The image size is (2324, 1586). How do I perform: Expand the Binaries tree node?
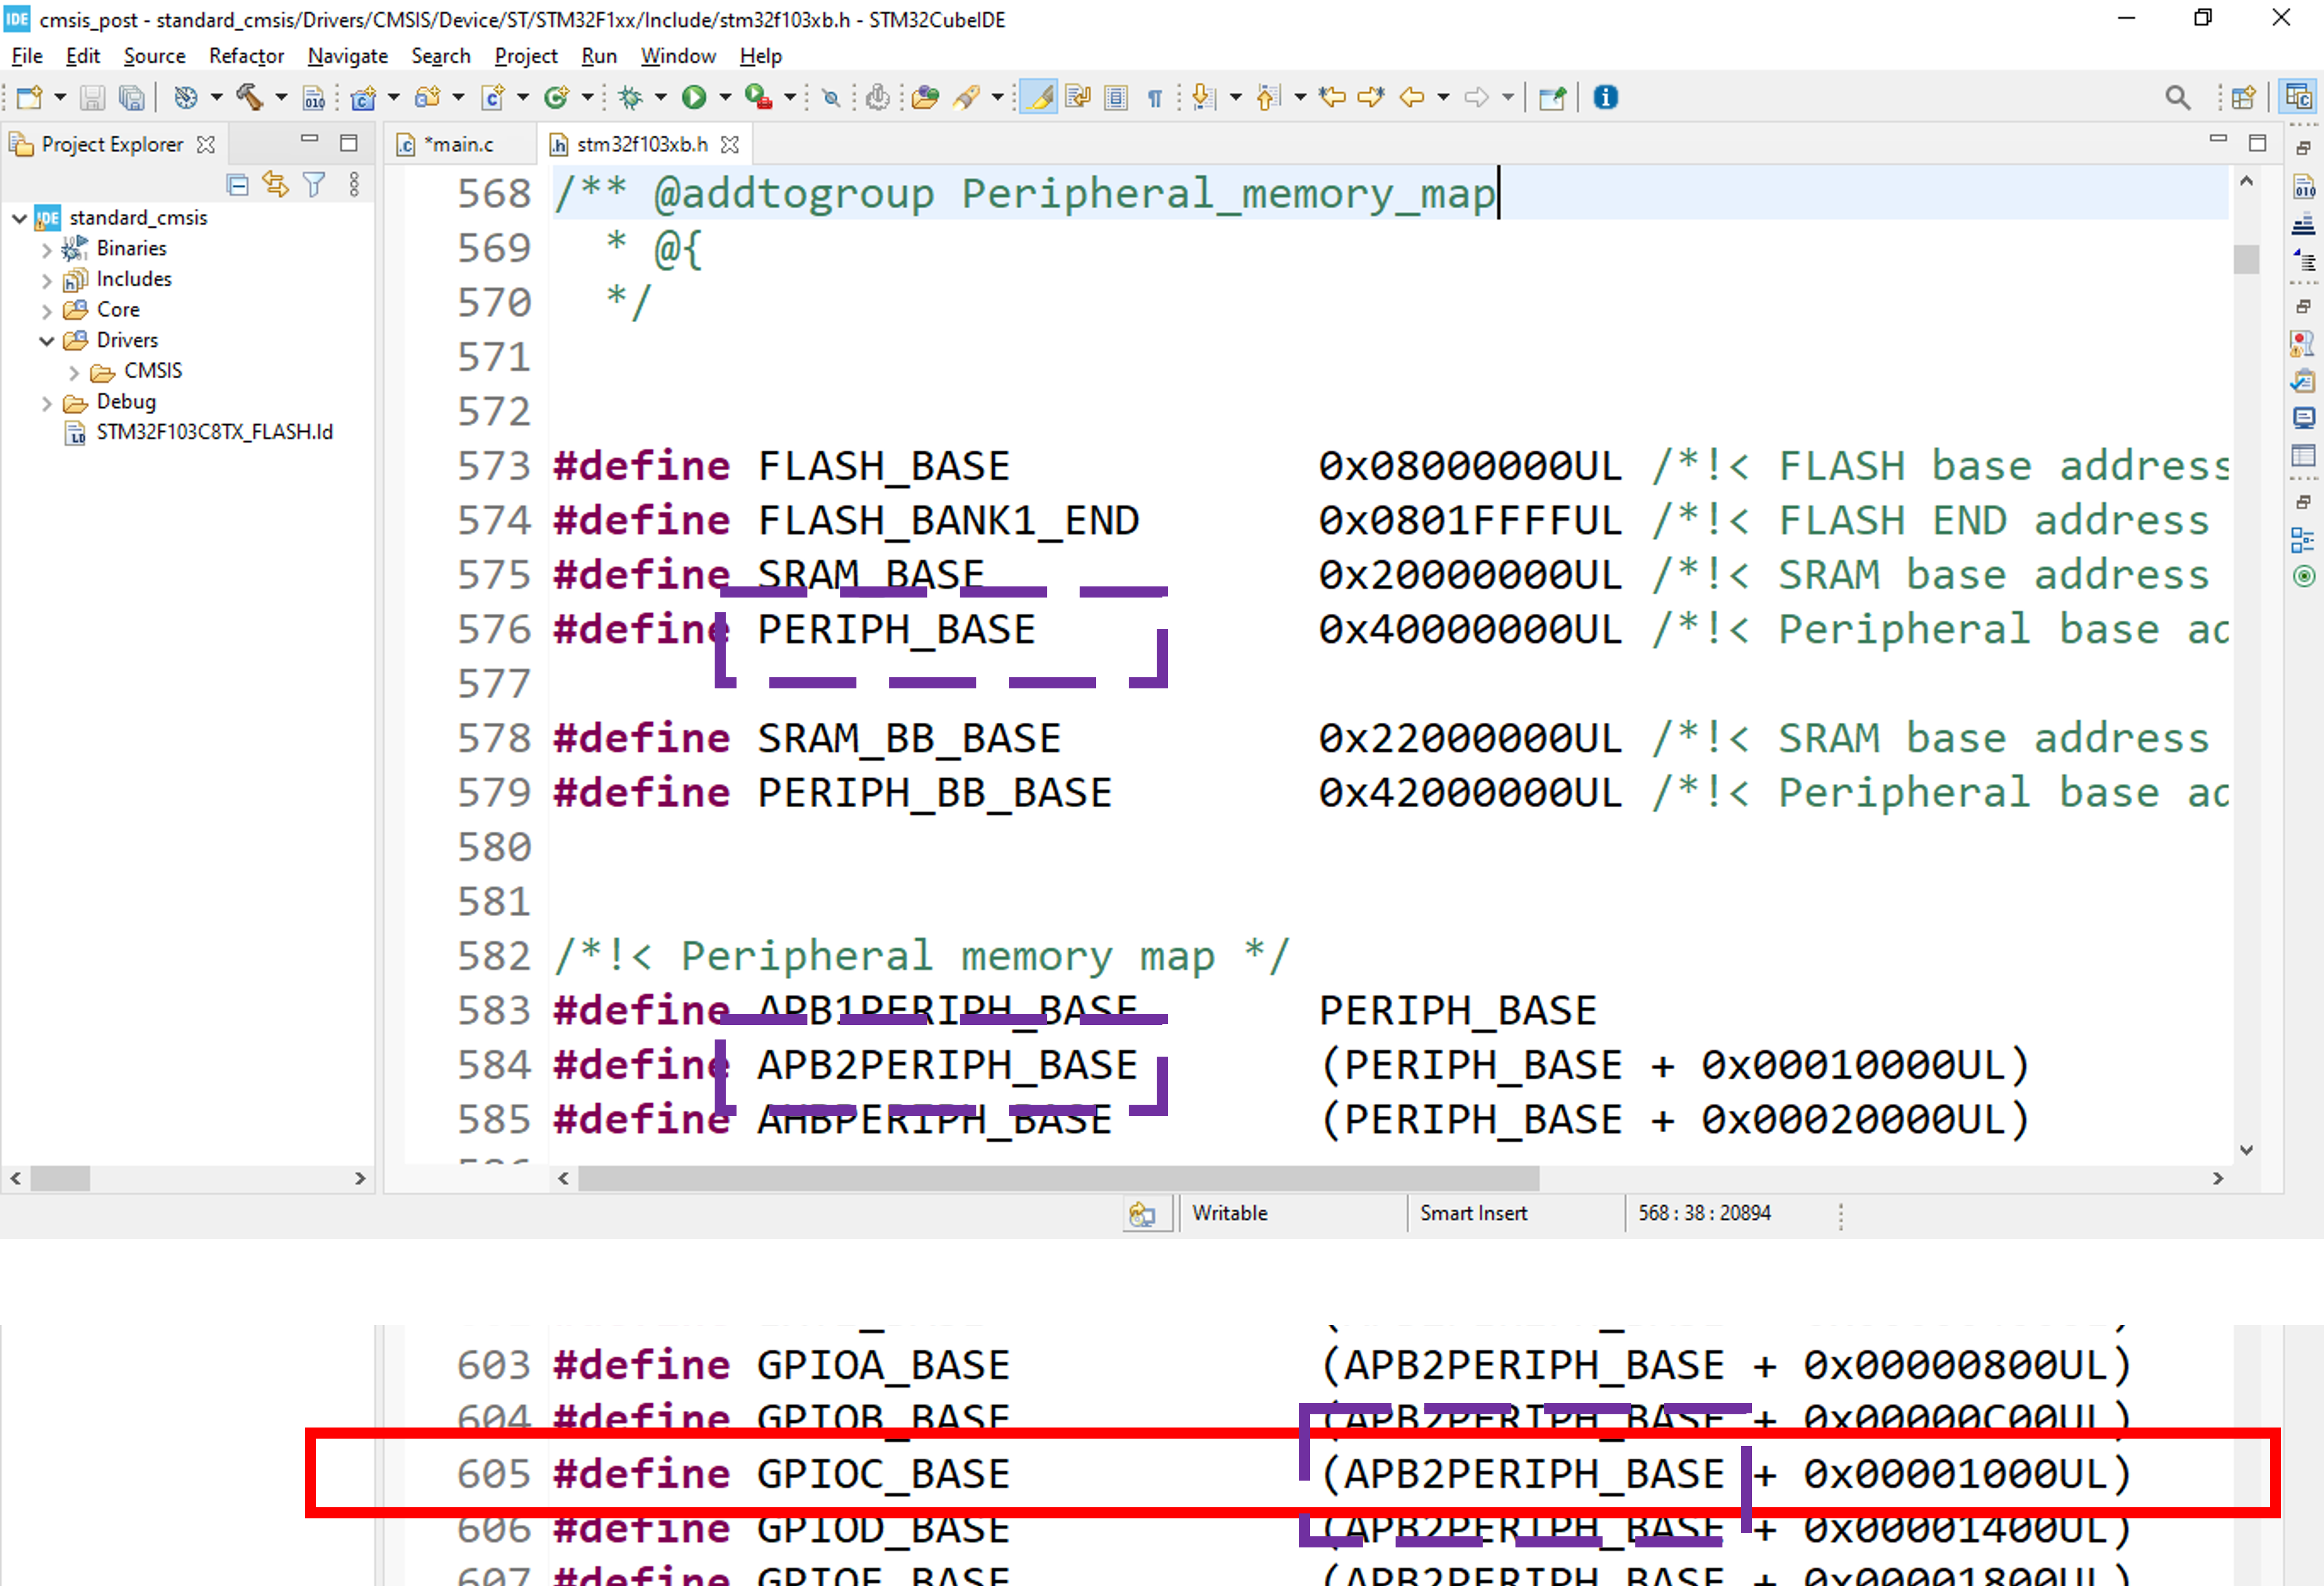click(x=46, y=249)
